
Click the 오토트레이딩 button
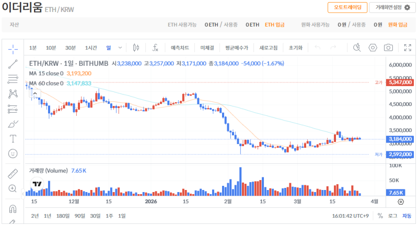click(347, 7)
